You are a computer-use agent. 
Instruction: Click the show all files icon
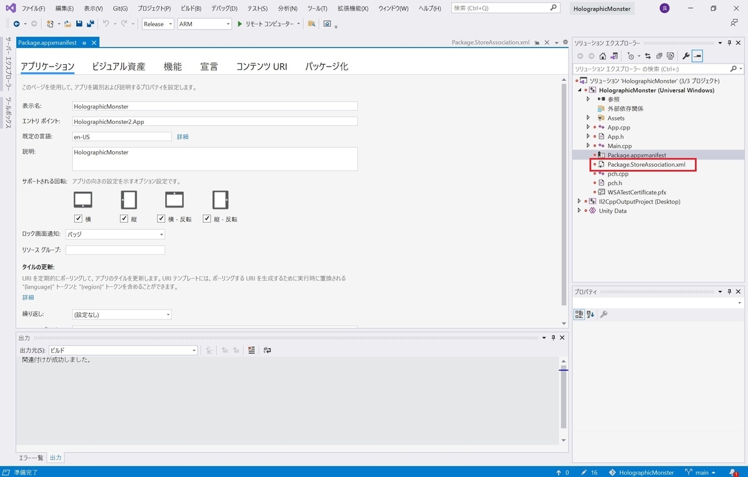(x=670, y=56)
